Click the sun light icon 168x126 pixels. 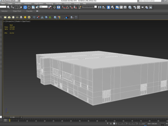[25, 17]
